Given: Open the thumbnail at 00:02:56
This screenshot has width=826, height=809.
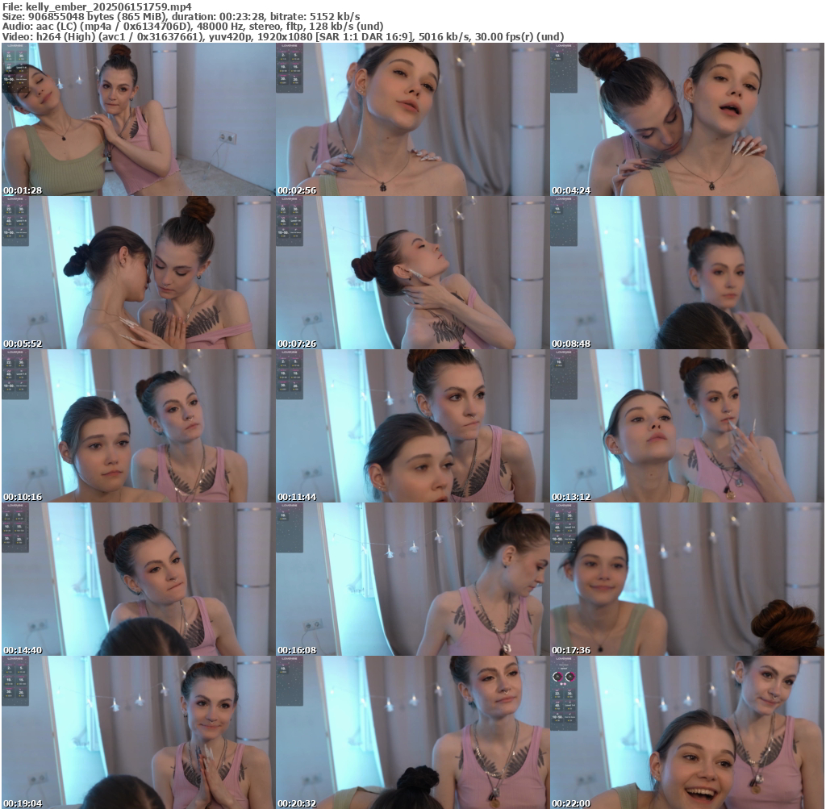Looking at the screenshot, I should (412, 119).
